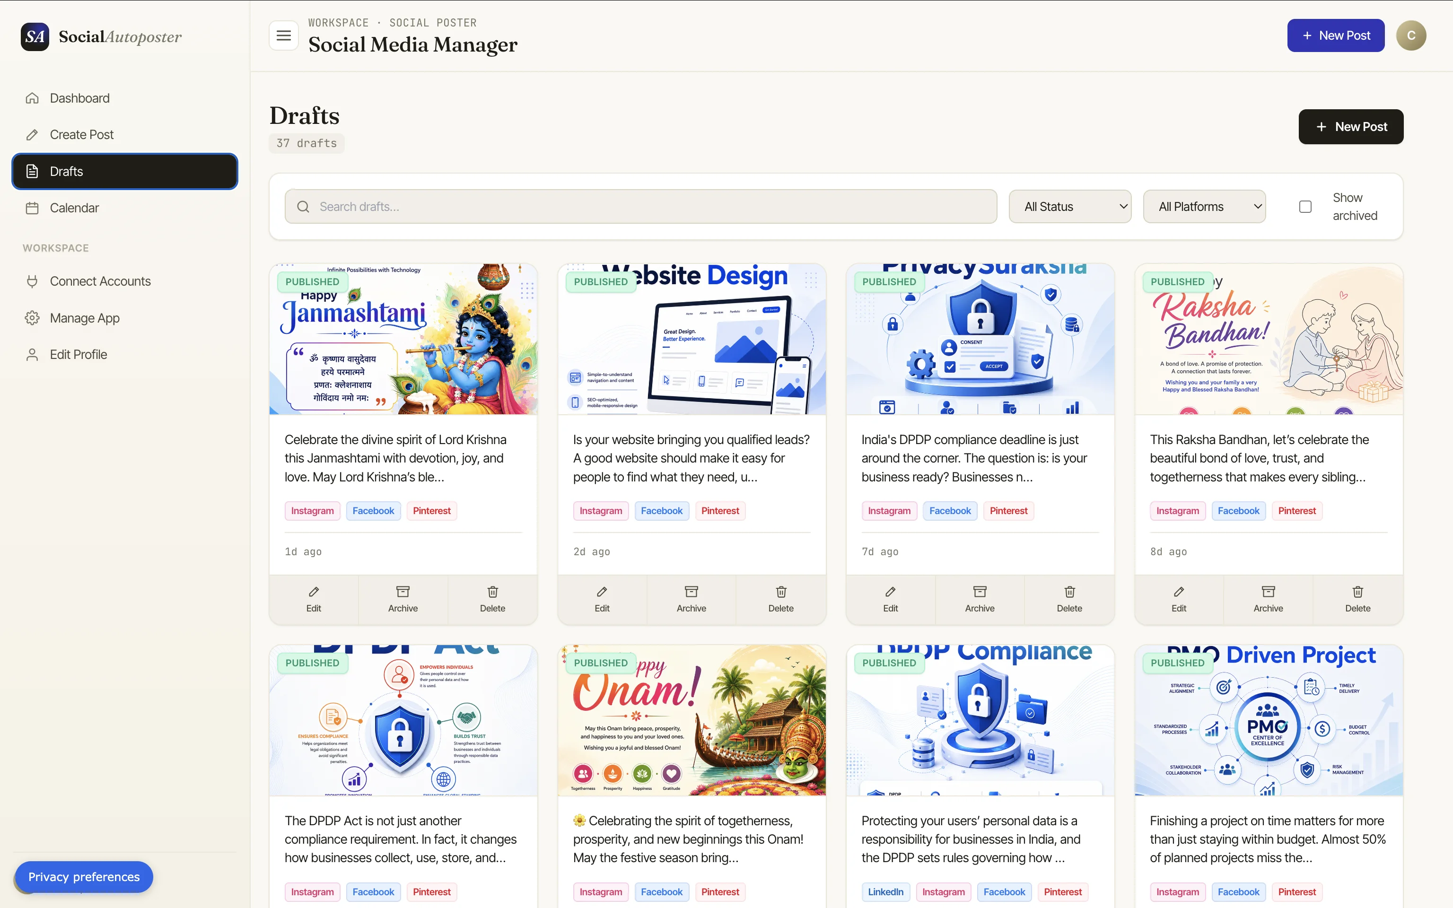Open the All Status dropdown
This screenshot has width=1453, height=908.
[1070, 207]
